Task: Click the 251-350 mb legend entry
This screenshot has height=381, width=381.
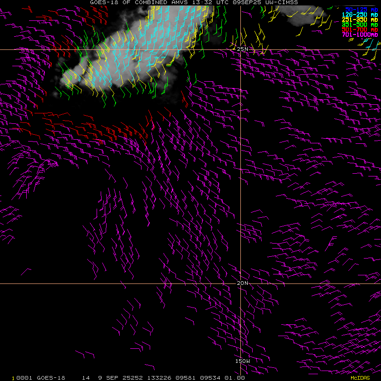Action: coord(360,20)
